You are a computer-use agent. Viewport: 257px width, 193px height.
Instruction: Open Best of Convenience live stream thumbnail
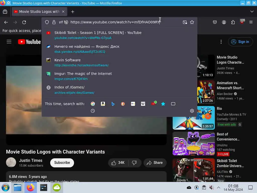coord(194,143)
